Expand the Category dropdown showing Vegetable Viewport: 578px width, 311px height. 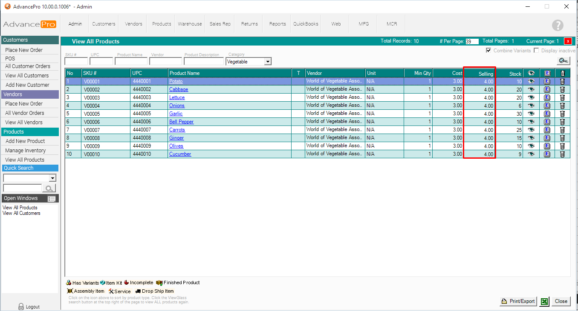click(268, 62)
